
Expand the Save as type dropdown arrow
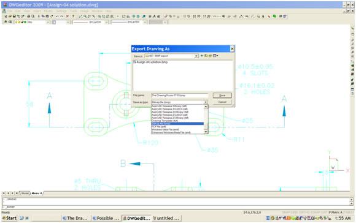pos(205,102)
